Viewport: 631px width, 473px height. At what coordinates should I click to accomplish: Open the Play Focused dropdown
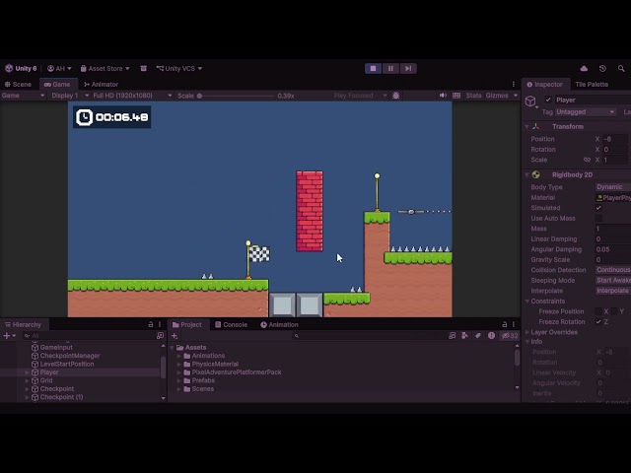coord(360,96)
